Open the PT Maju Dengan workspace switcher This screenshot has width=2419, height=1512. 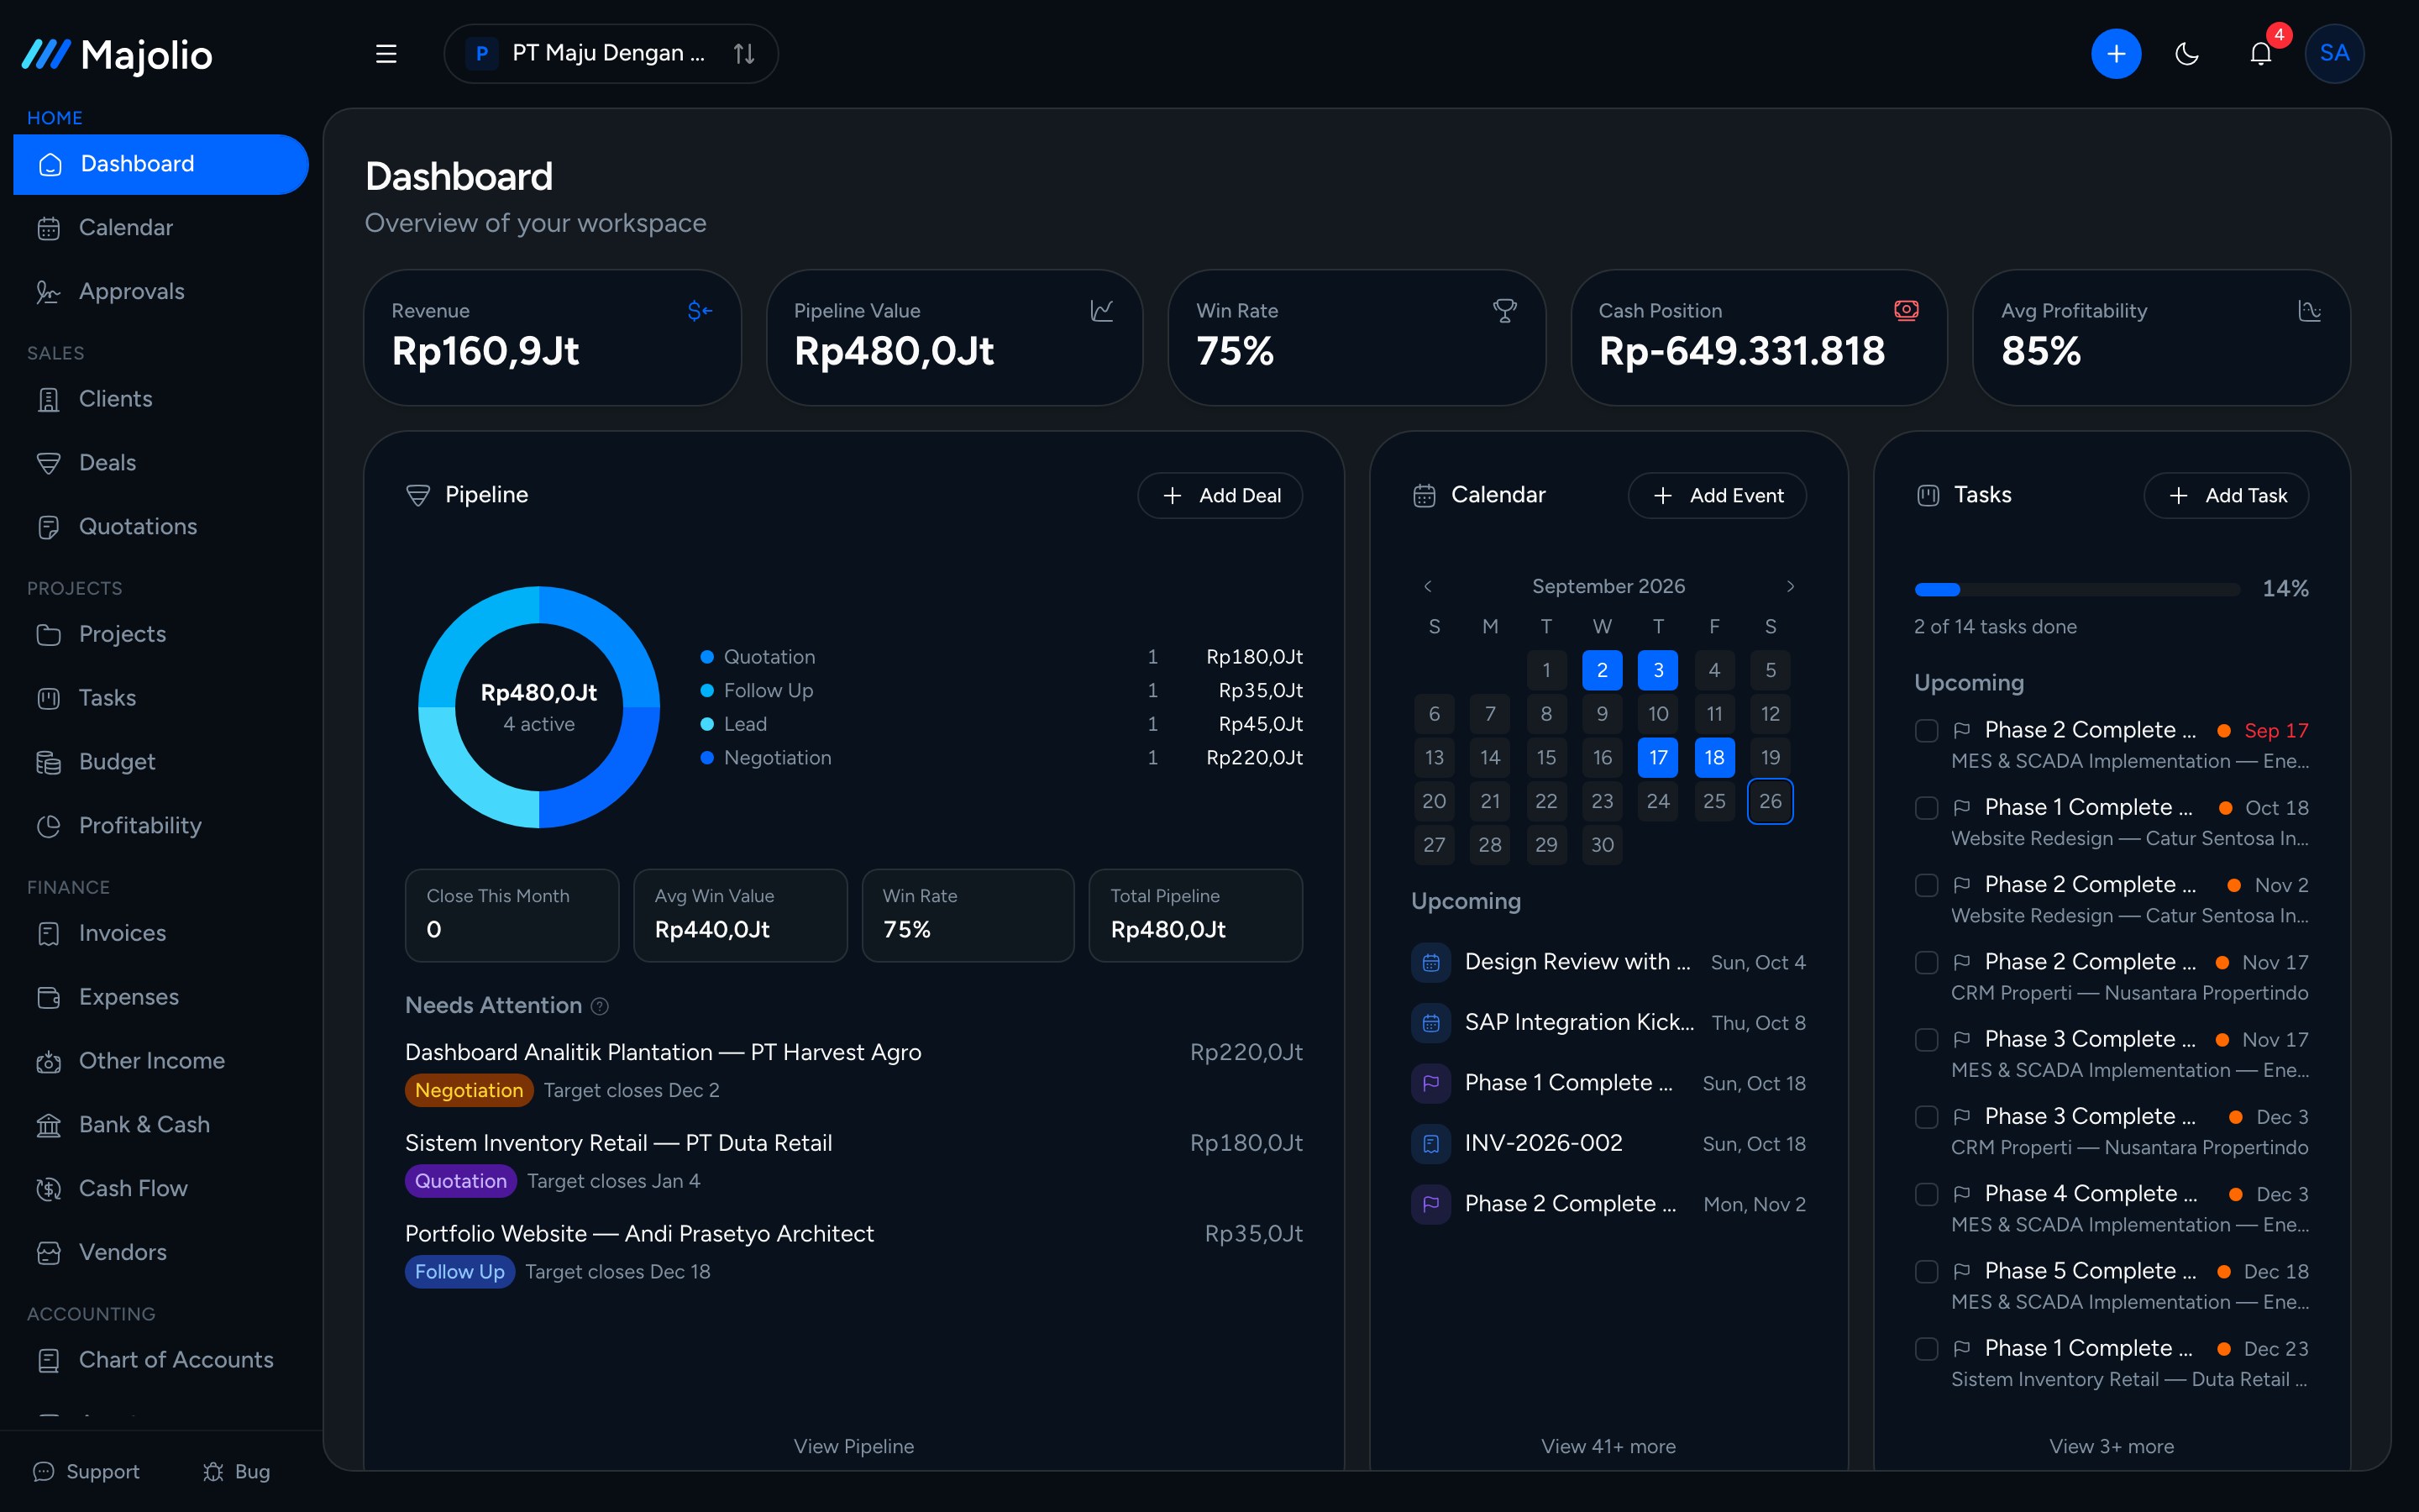tap(611, 54)
